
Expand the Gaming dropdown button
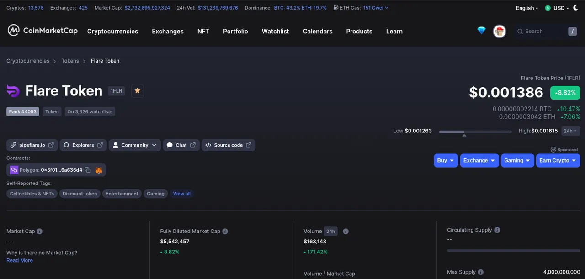click(x=517, y=161)
